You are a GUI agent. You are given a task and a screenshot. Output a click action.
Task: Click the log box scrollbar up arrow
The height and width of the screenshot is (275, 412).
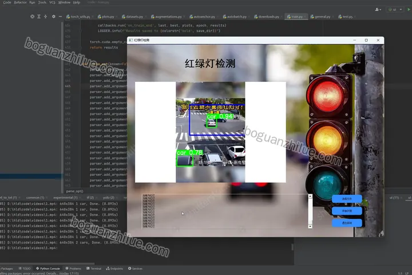pos(310,197)
